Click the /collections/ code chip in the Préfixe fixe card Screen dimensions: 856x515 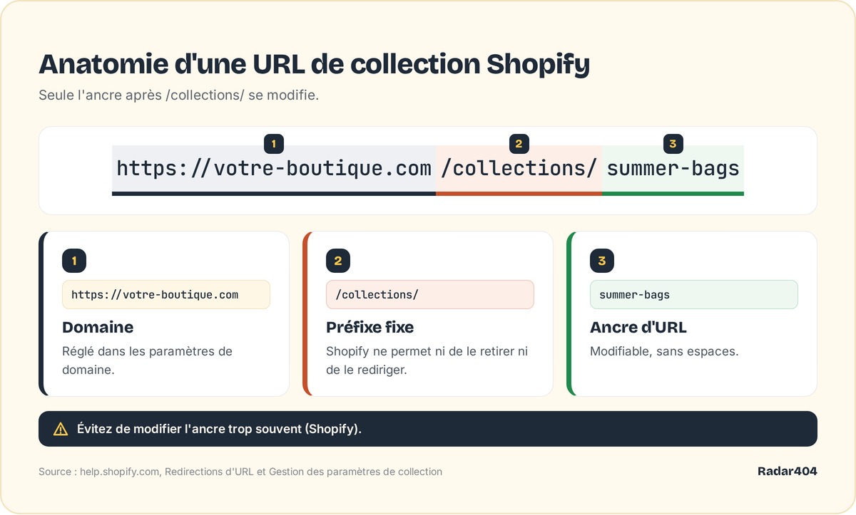click(430, 295)
